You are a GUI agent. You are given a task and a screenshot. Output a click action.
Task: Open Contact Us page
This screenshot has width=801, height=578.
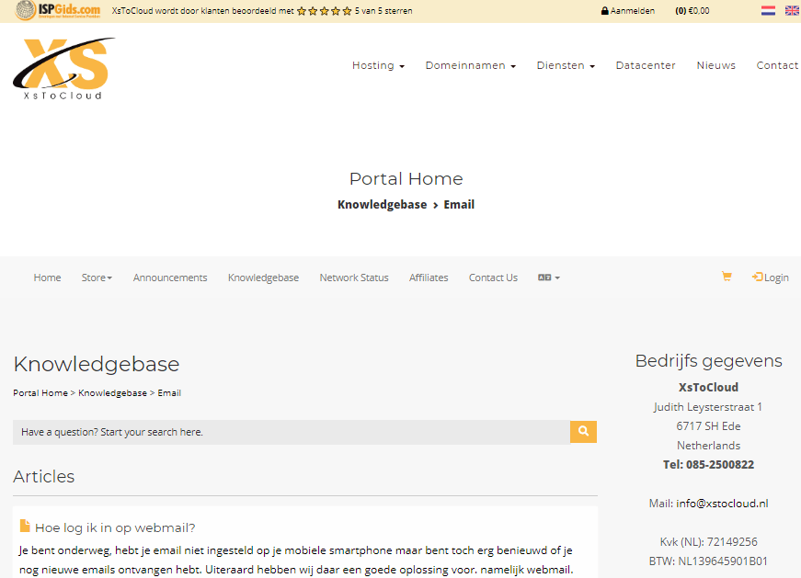click(493, 278)
